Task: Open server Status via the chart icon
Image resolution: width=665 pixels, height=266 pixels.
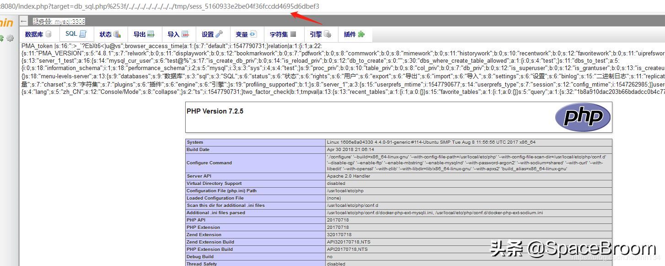Action: 118,34
